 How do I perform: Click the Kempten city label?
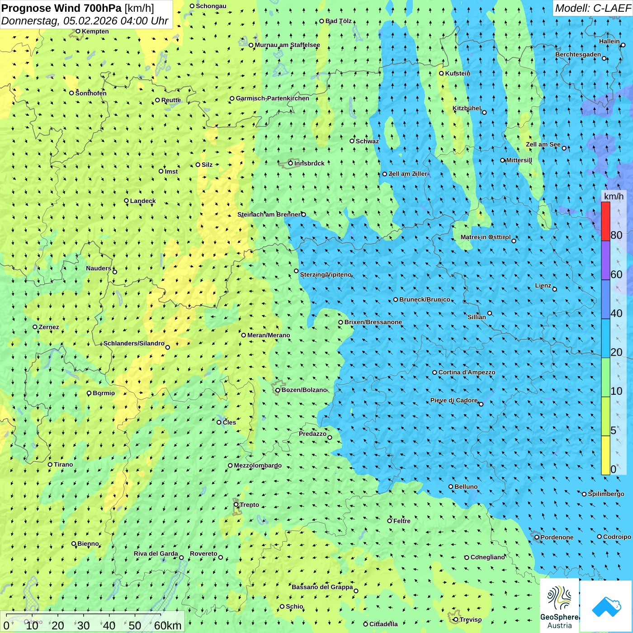click(95, 31)
